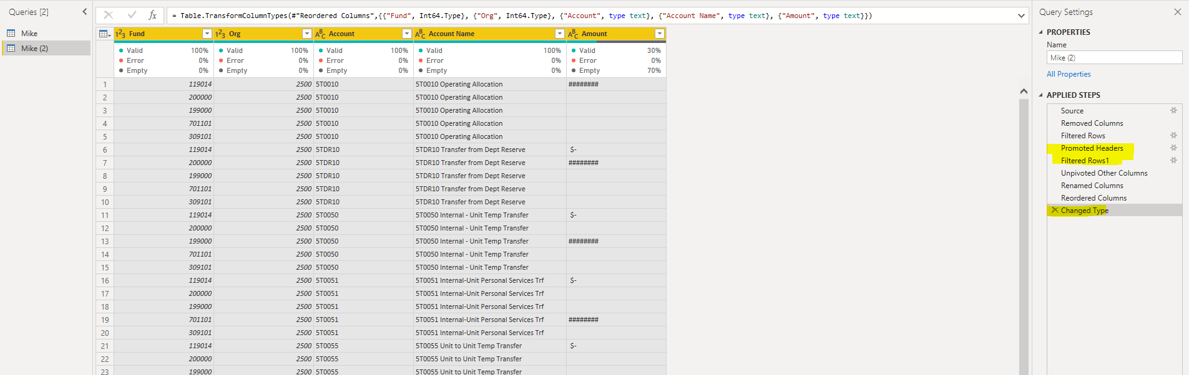Cancel formula edit with X icon
Viewport: 1189px width, 375px height.
109,15
